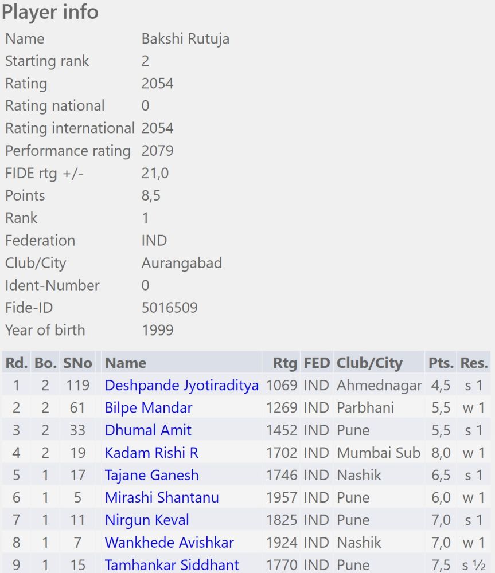
Task: Select the Tajane Ganesh link
Action: pyautogui.click(x=151, y=475)
